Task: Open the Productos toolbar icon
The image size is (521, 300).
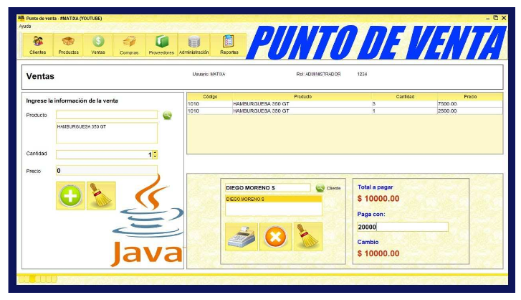Action: click(69, 44)
